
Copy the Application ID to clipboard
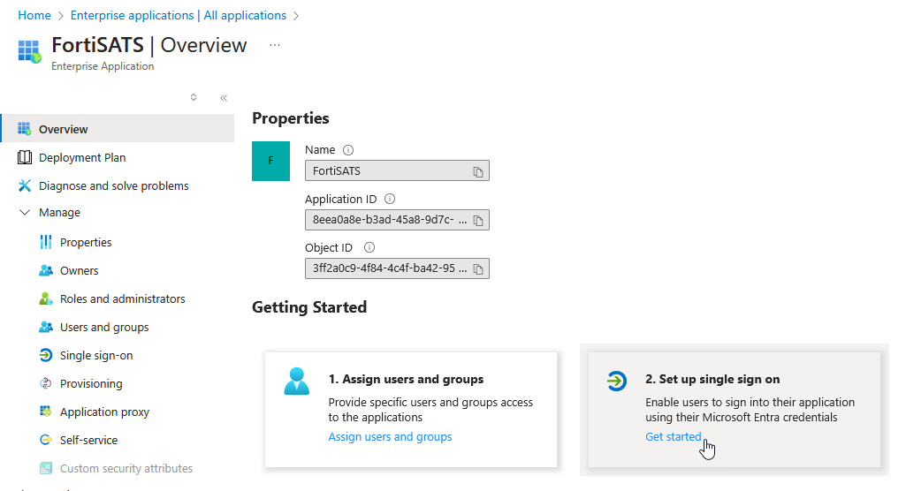coord(478,221)
